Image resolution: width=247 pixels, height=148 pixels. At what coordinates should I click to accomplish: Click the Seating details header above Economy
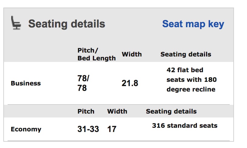(x=171, y=111)
